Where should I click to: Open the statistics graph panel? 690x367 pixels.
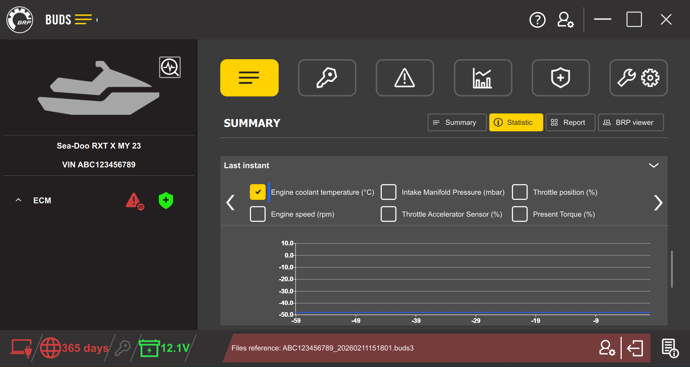pos(483,77)
